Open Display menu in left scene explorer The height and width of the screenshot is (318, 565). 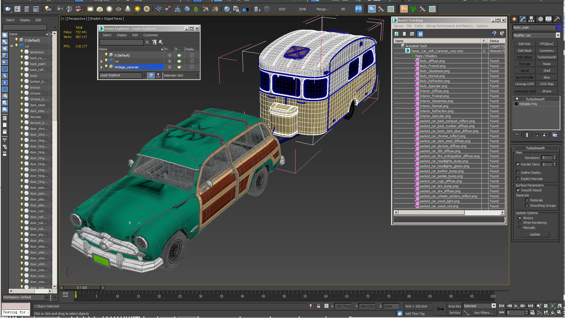(x=25, y=20)
